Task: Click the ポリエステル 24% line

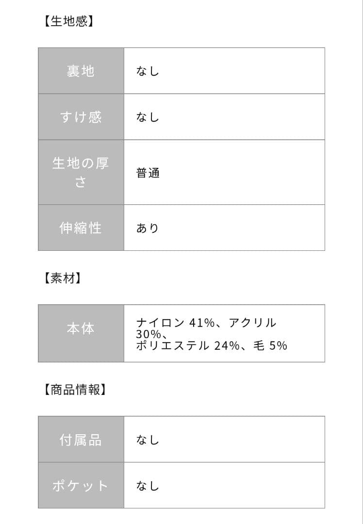Action: click(x=212, y=345)
